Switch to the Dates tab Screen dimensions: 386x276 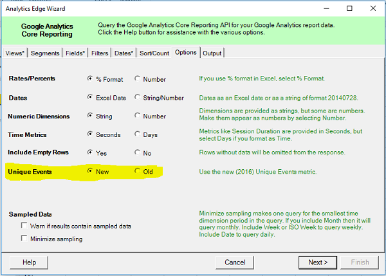pos(124,53)
